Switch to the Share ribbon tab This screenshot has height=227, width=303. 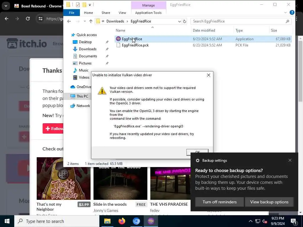106,13
